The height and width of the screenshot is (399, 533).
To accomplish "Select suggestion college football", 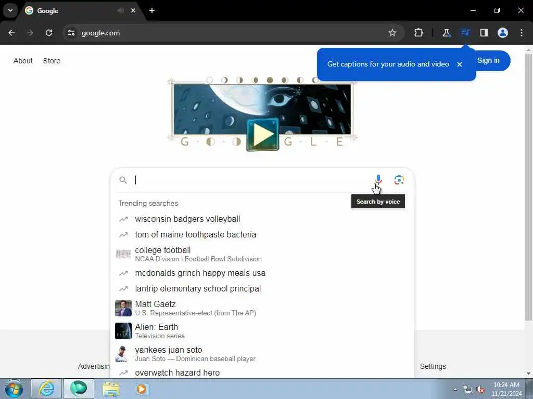I will (x=262, y=254).
